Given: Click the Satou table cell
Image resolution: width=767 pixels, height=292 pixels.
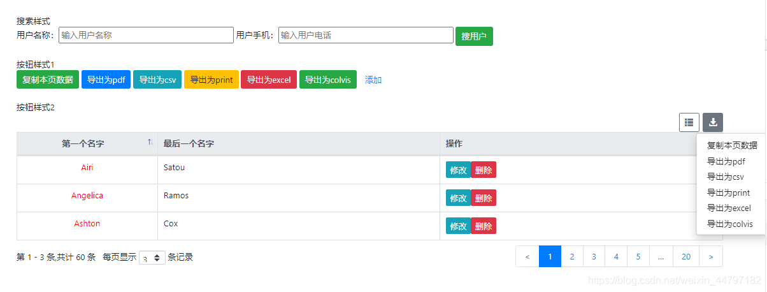Looking at the screenshot, I should (x=298, y=170).
